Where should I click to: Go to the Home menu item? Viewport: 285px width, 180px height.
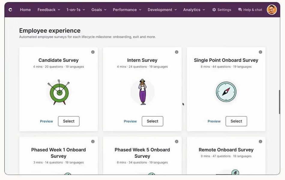(x=25, y=10)
